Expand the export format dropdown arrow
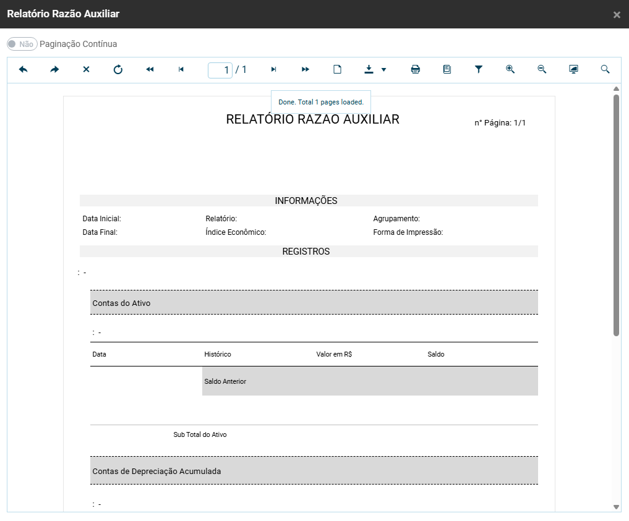Viewport: 629px width, 521px height. pyautogui.click(x=384, y=70)
